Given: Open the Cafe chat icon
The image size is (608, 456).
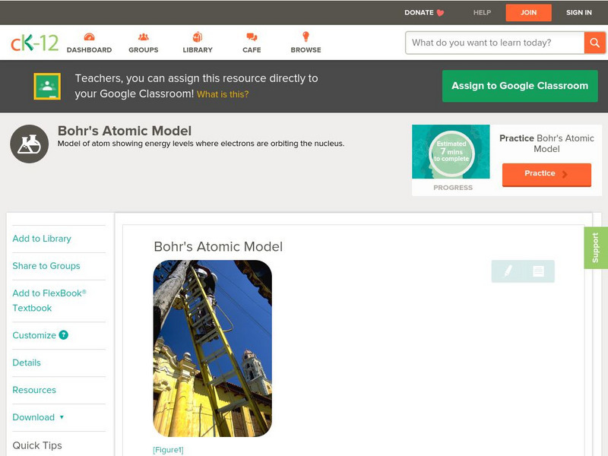Looking at the screenshot, I should coord(252,37).
